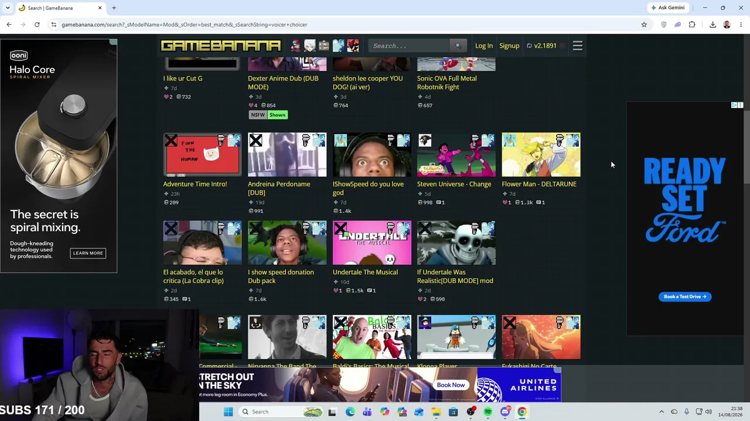Open 'Dexter Anime Dub (DUB MODE)' mod
750x421 pixels.
point(283,82)
